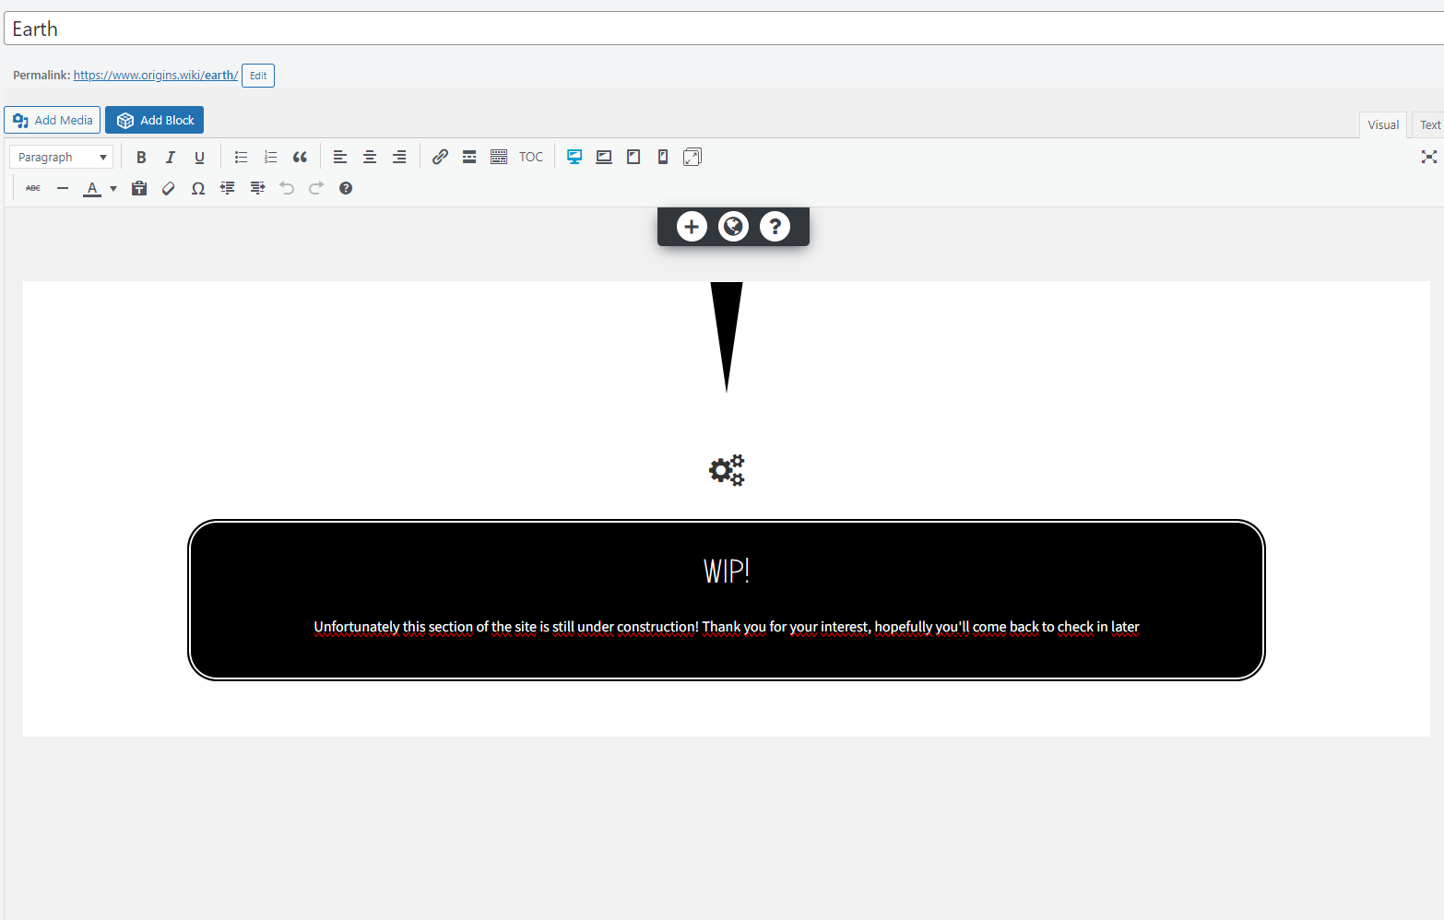
Task: Switch to mobile phone preview
Action: (663, 158)
